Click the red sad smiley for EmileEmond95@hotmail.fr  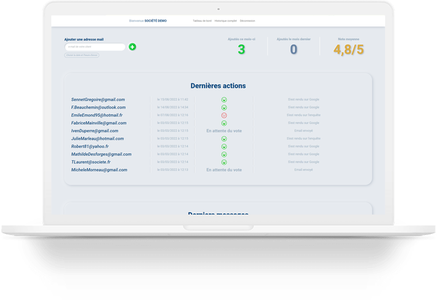(x=224, y=115)
